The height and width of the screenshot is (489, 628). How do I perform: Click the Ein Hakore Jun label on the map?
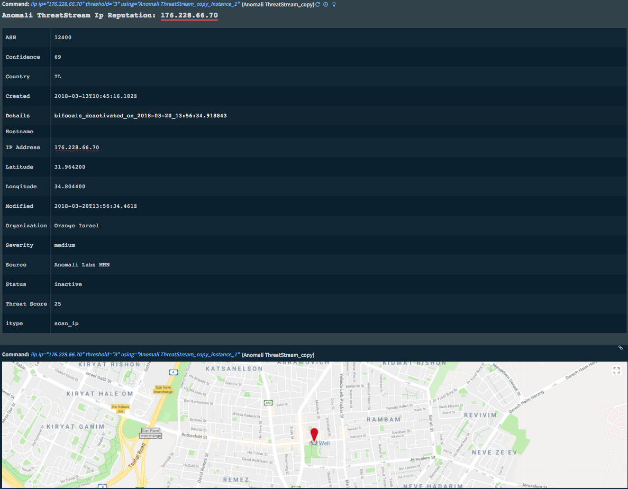(x=120, y=408)
